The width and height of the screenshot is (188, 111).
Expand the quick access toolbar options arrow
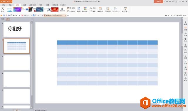pos(20,15)
